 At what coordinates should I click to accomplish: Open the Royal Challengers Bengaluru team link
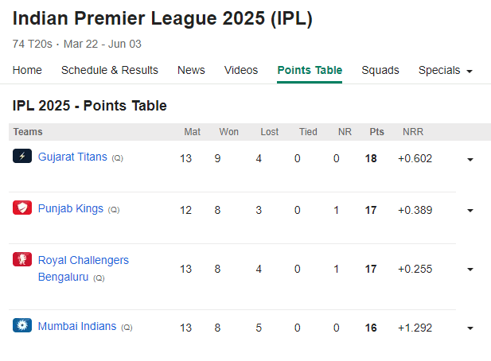84,269
